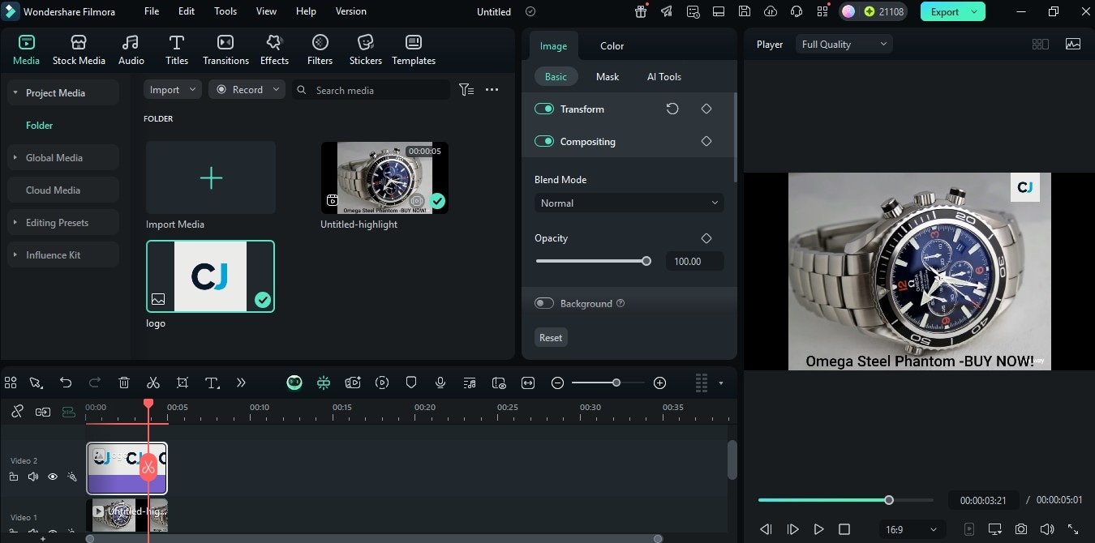Expand the Influence Kit section
Viewport: 1095px width, 543px height.
[x=15, y=255]
